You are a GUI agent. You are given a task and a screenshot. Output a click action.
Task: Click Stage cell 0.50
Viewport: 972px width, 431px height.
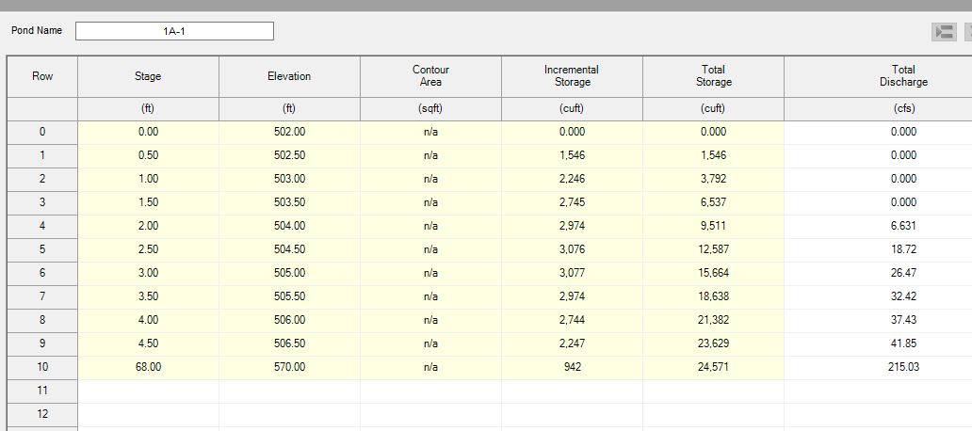pyautogui.click(x=148, y=155)
